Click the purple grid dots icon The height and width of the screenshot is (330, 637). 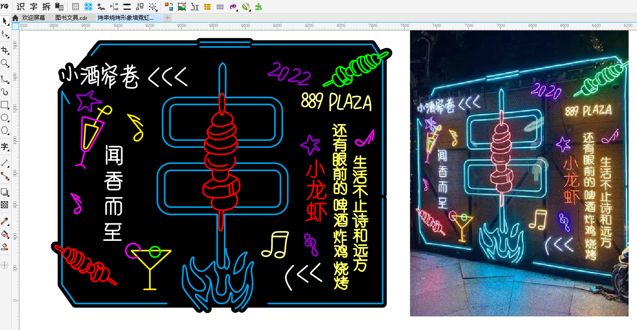tap(220, 7)
